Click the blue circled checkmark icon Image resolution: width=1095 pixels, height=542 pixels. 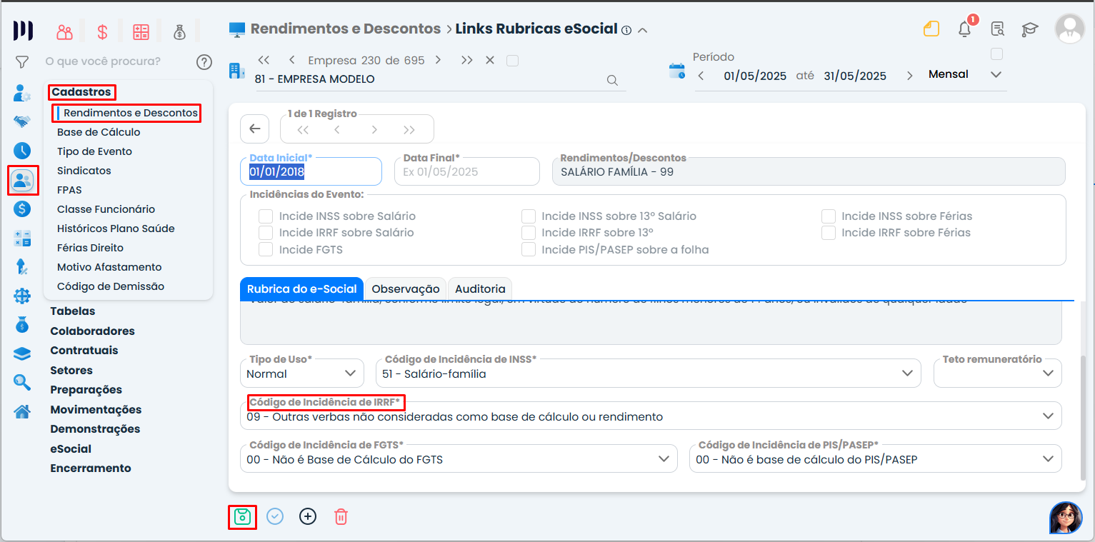pos(275,516)
